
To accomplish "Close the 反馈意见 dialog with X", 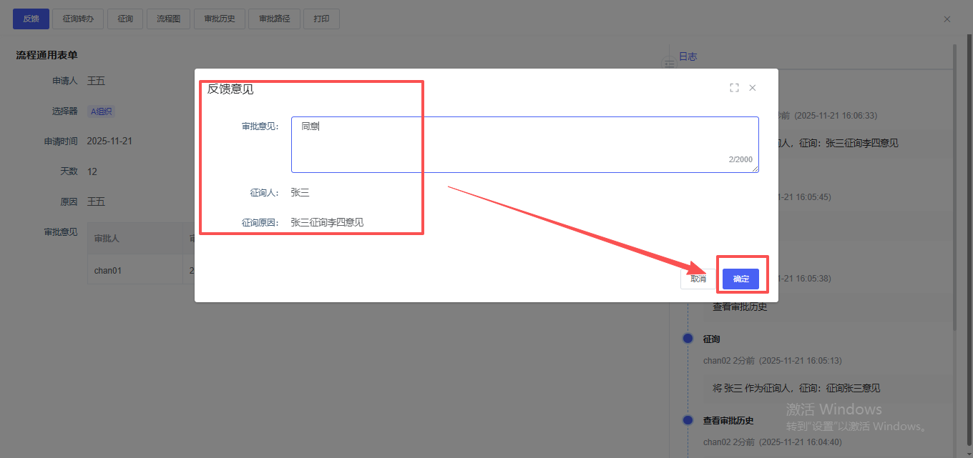I will 753,88.
